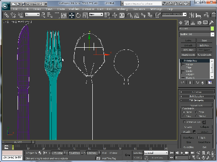The width and height of the screenshot is (217, 162).
Task: Click the Bind to Space Warp icon
Action: point(20,15)
